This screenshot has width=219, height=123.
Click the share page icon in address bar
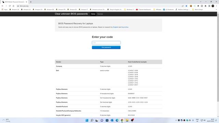pos(183,6)
